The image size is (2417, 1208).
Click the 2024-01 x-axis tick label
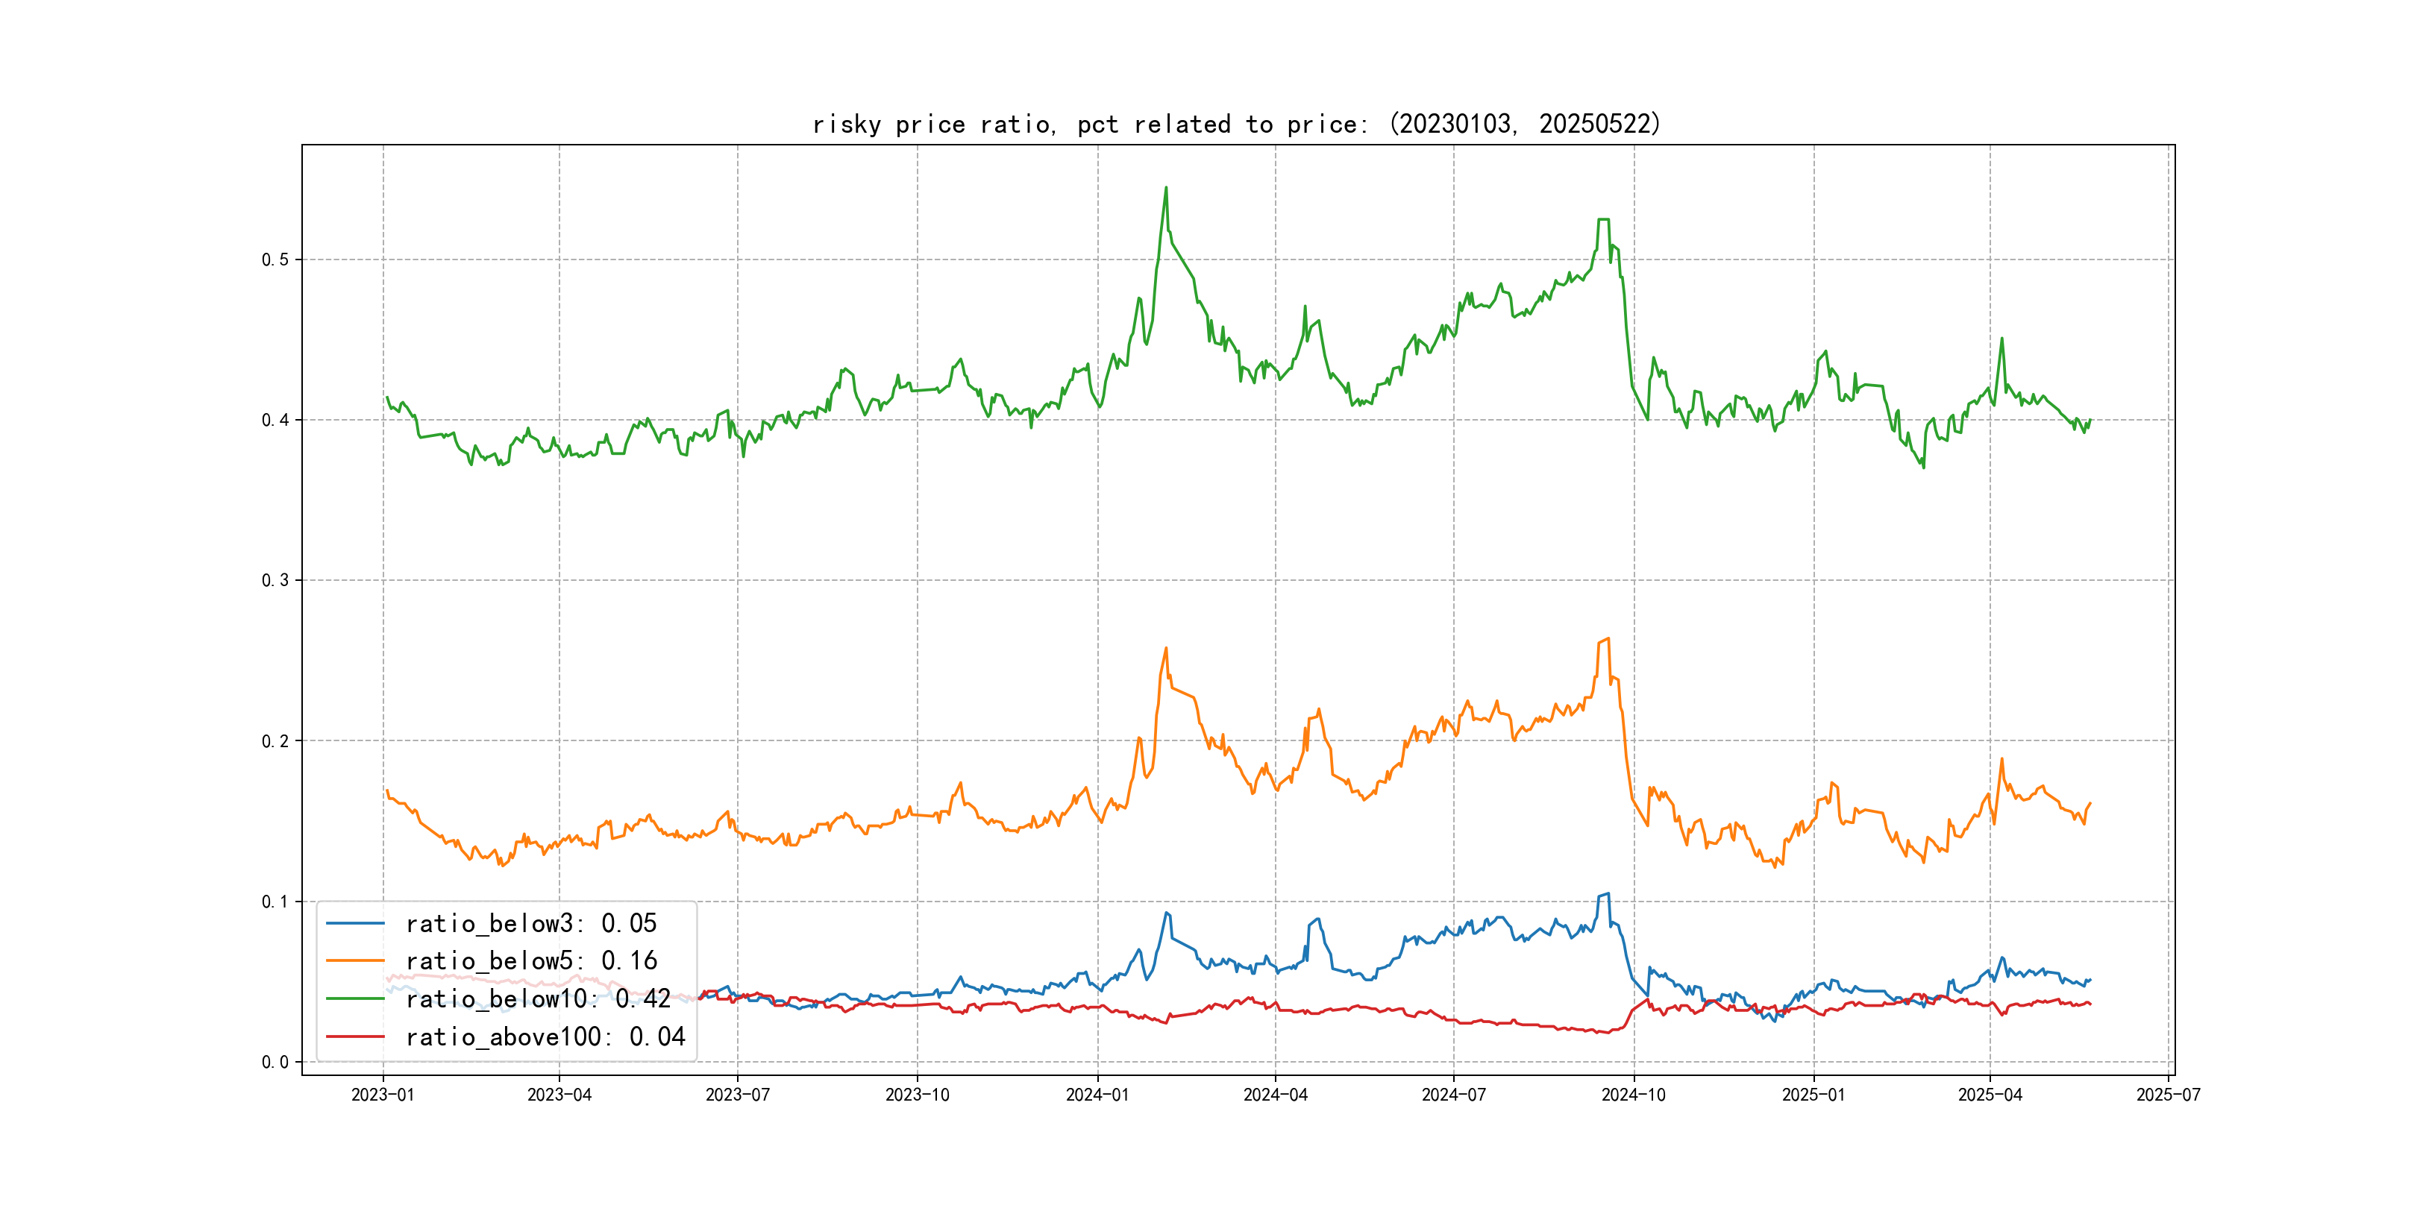(x=1097, y=1095)
